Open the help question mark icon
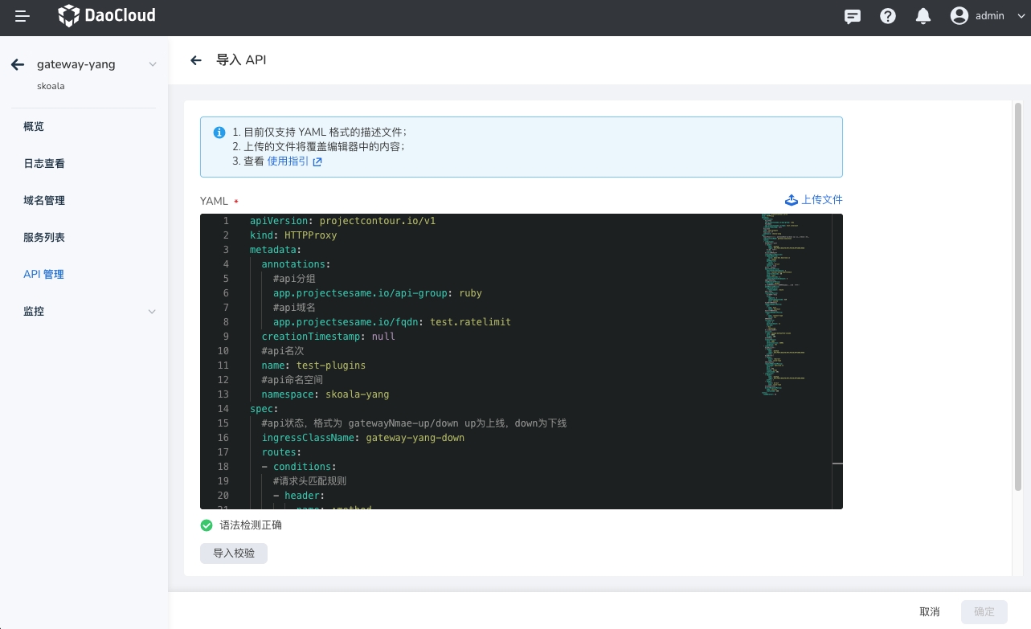Viewport: 1031px width, 629px height. 888,16
